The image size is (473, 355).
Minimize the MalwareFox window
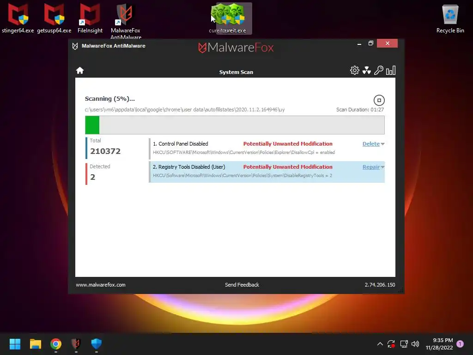click(x=359, y=43)
